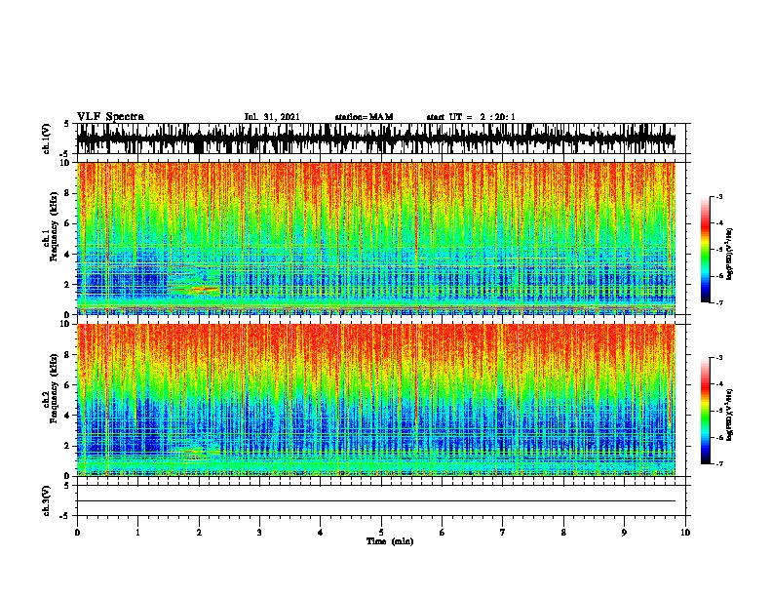
Task: Click time axis tick label "2"
Action: point(199,533)
